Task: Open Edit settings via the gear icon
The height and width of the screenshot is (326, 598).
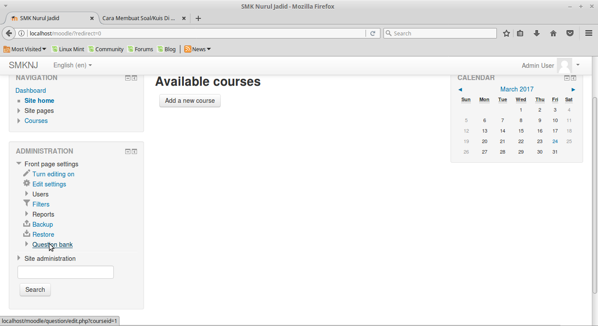Action: click(27, 184)
